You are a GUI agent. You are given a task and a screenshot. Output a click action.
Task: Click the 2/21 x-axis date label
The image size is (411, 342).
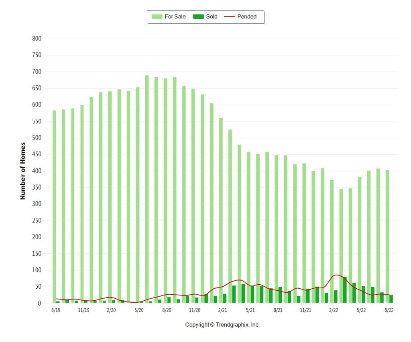tap(222, 310)
